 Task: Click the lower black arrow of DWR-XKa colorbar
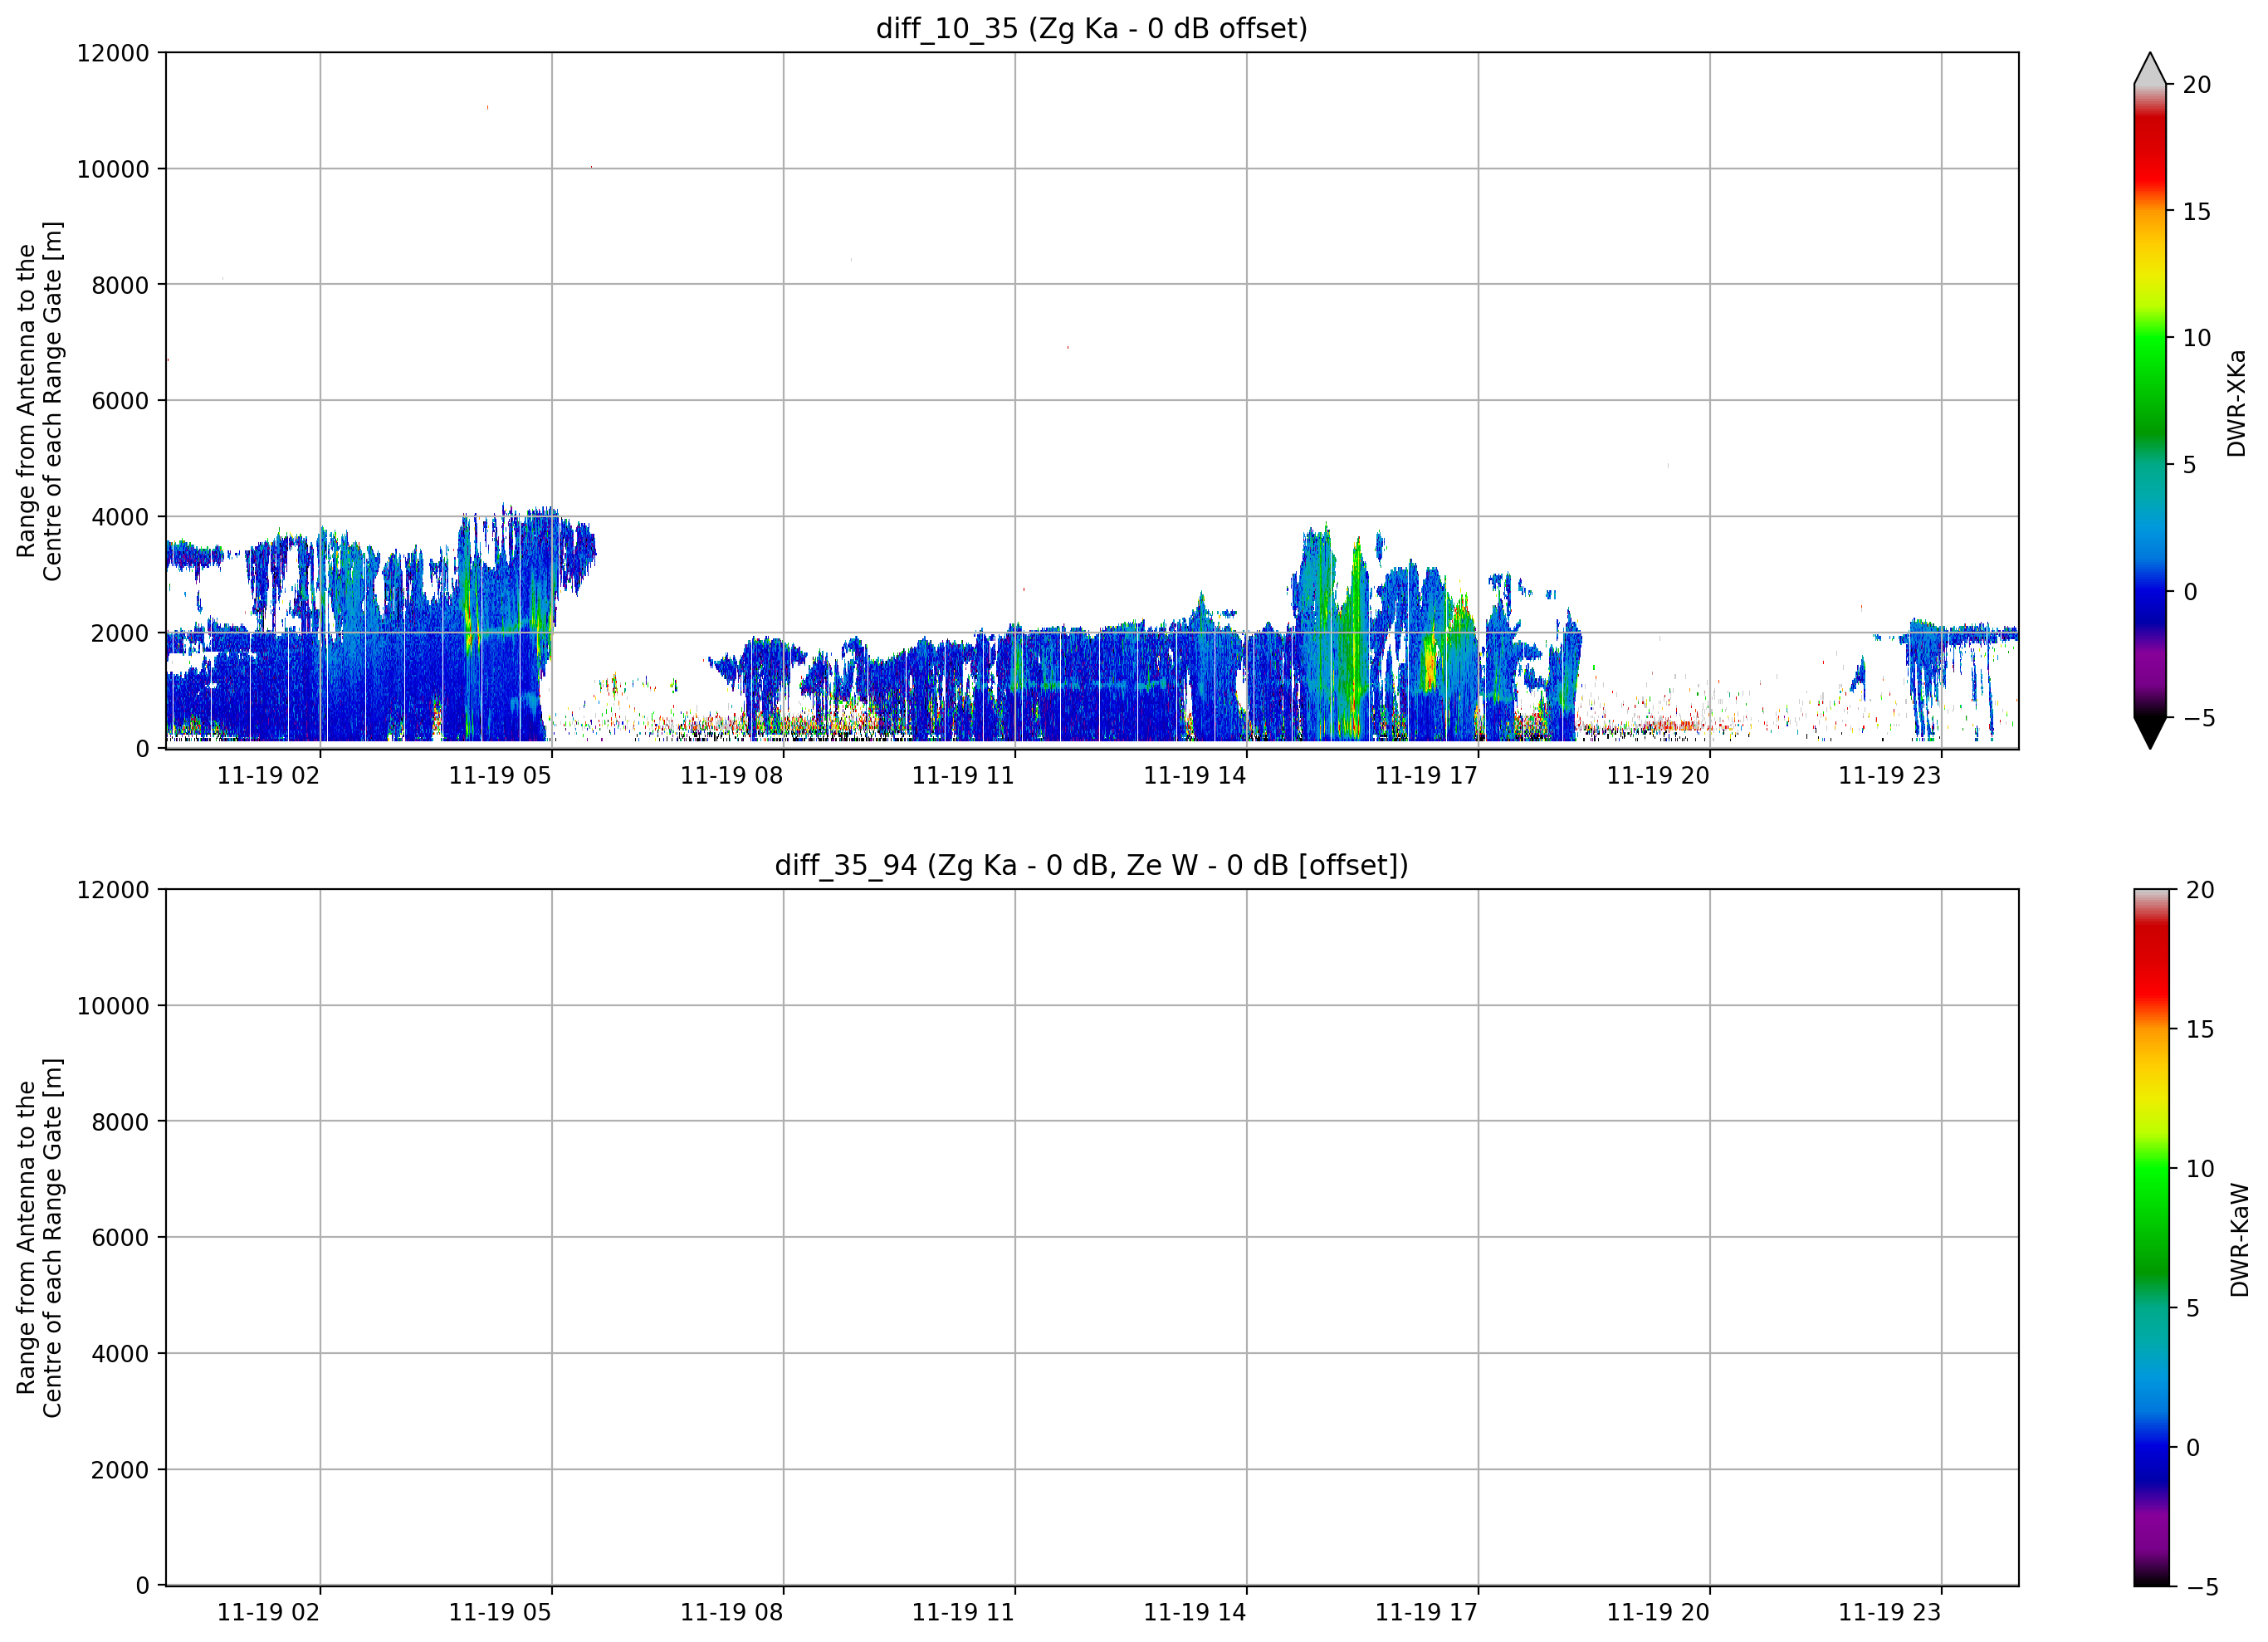click(x=2150, y=732)
